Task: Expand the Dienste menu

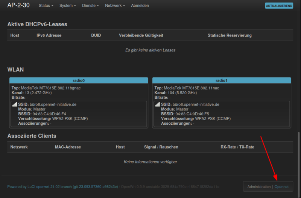Action: pos(90,6)
